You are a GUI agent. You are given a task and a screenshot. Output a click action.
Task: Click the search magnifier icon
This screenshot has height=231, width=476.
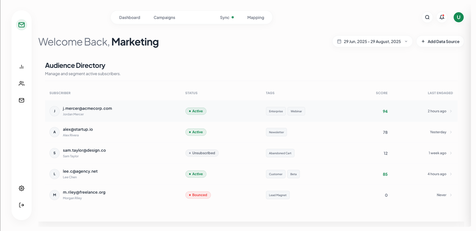click(x=427, y=17)
